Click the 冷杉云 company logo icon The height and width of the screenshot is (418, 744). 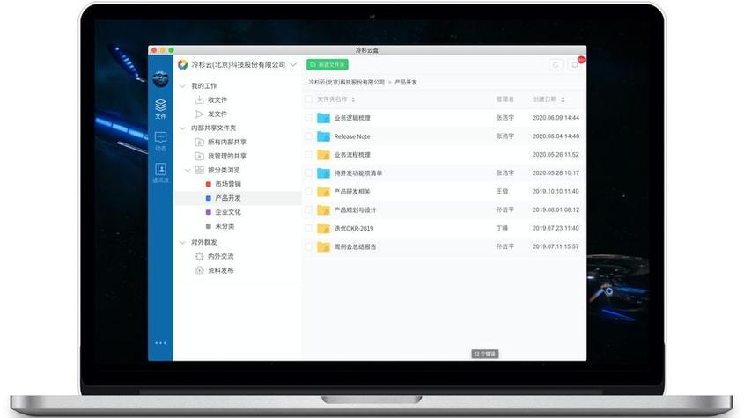click(182, 64)
